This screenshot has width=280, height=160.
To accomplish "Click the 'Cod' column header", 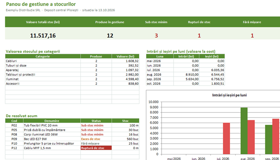I will click(14, 121).
